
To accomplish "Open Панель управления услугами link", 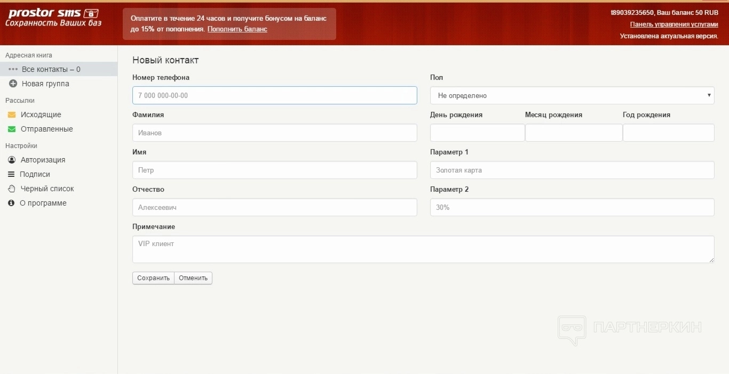I will (674, 25).
